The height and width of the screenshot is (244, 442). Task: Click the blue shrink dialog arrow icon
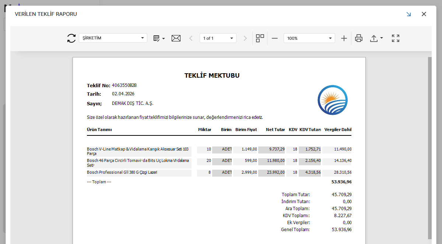408,14
